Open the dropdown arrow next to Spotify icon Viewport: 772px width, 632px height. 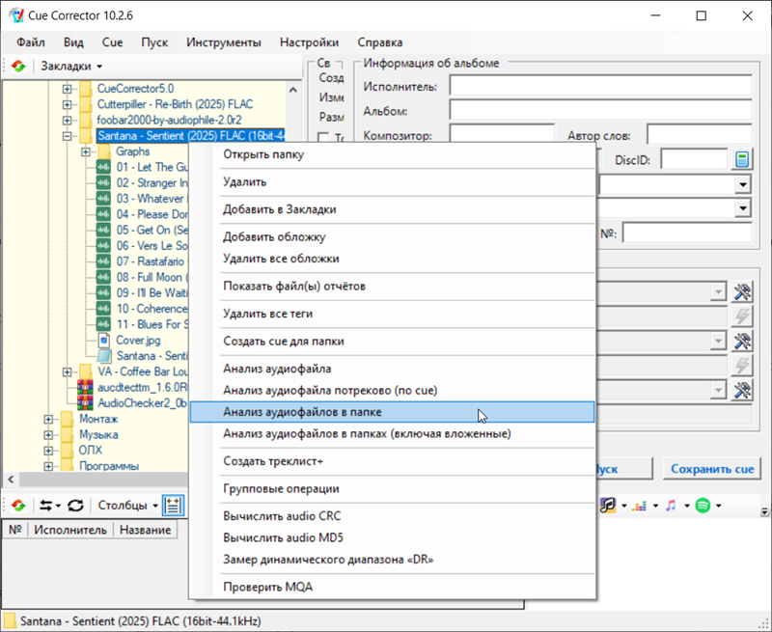tap(718, 506)
